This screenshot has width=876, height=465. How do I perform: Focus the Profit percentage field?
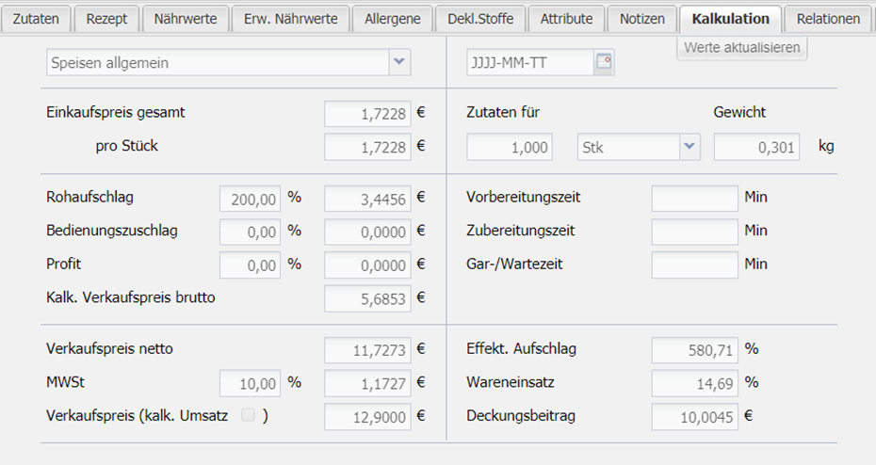pyautogui.click(x=251, y=265)
